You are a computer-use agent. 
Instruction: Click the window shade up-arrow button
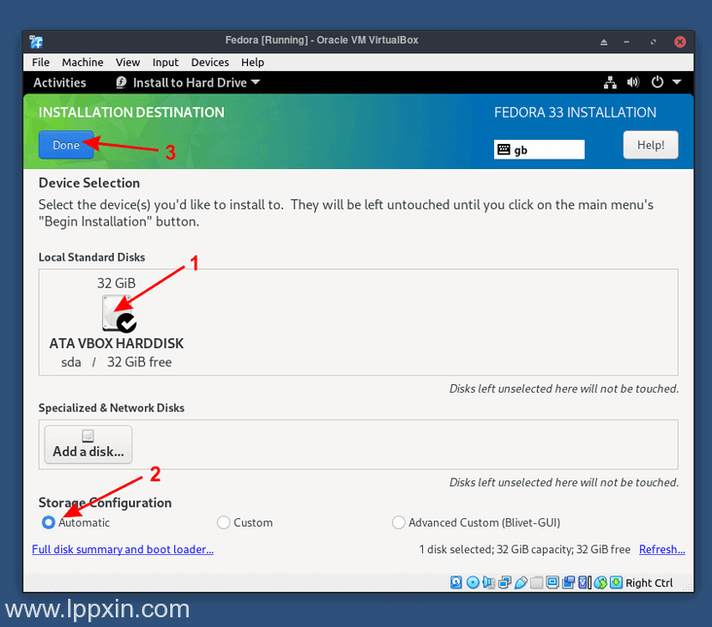click(603, 42)
